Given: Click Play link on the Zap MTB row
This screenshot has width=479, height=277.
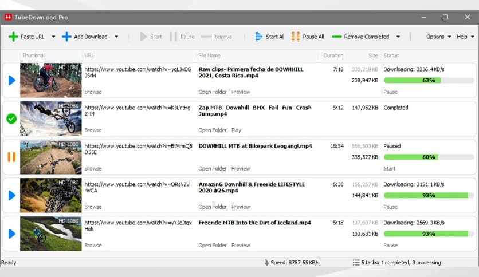Looking at the screenshot, I should 236,130.
